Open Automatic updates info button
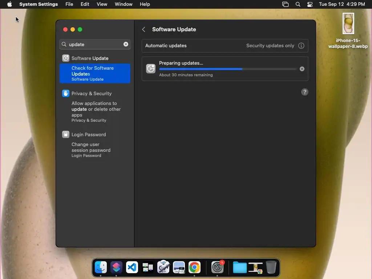 click(301, 45)
